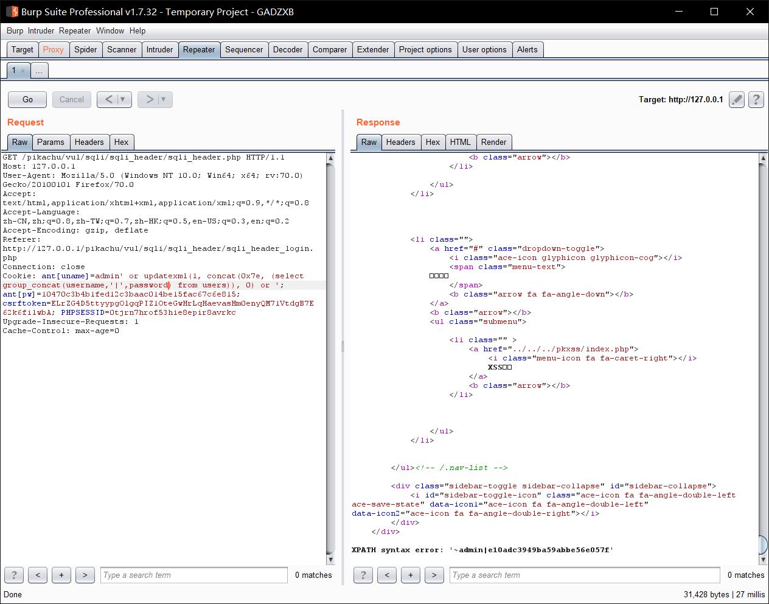The height and width of the screenshot is (604, 769).
Task: Click 'Connection: close' request header line
Action: click(x=44, y=267)
